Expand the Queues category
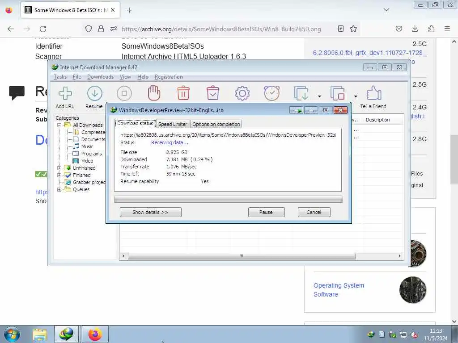The height and width of the screenshot is (343, 458). pyautogui.click(x=59, y=189)
